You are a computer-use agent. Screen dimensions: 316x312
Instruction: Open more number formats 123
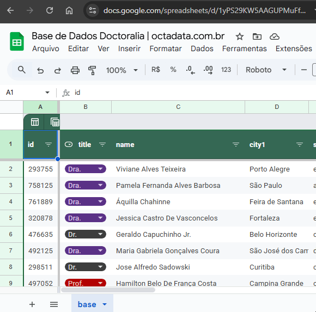226,70
